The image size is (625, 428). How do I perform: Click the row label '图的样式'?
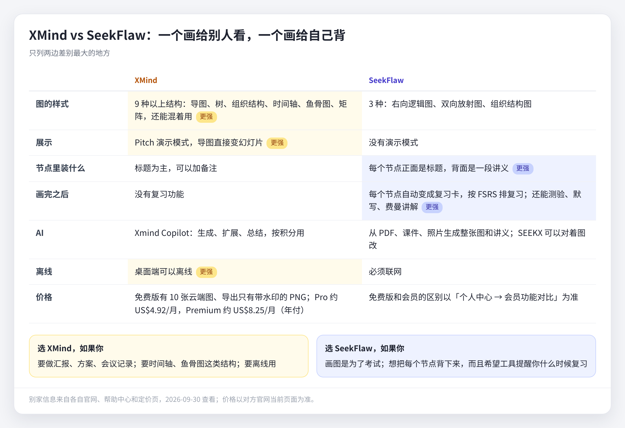click(x=52, y=104)
